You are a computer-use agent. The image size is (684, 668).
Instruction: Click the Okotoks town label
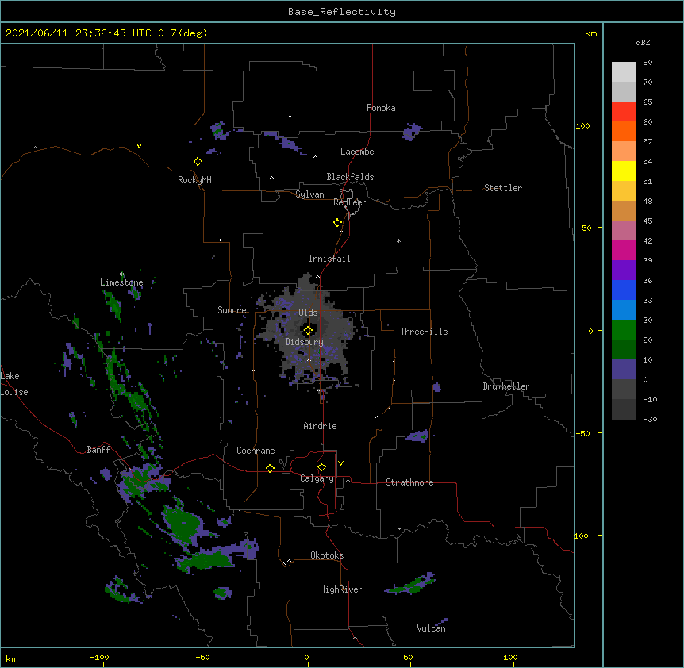coord(327,555)
